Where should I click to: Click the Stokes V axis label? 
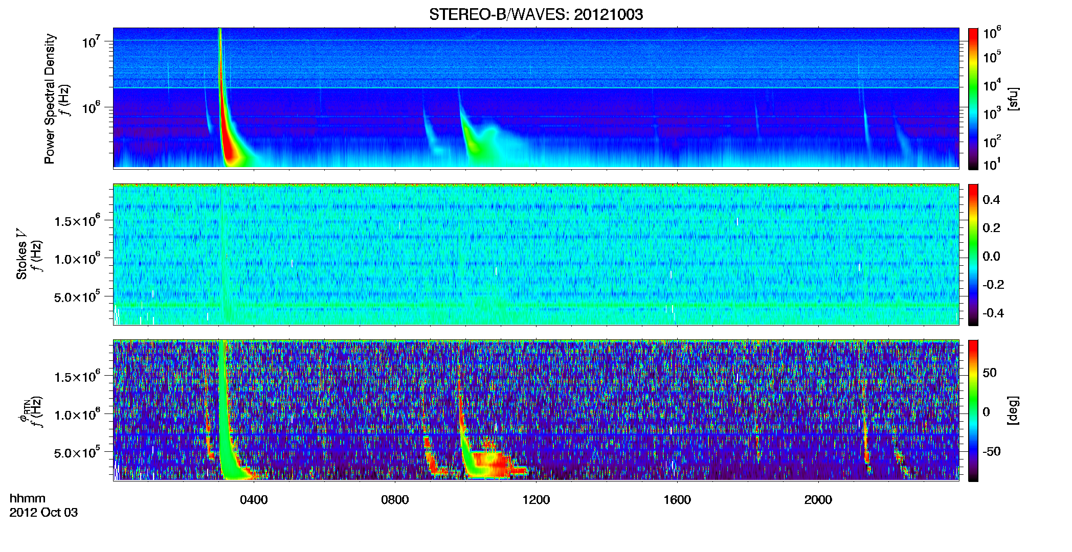click(21, 254)
